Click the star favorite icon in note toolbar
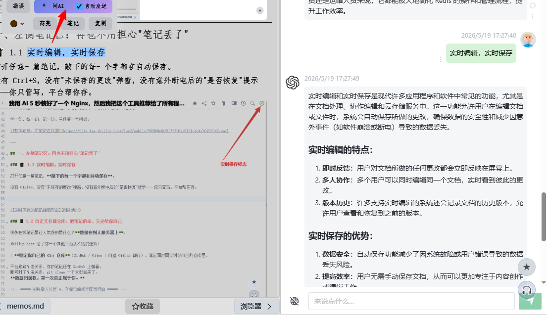Viewport: 547px width, 315px height. pyautogui.click(x=213, y=103)
